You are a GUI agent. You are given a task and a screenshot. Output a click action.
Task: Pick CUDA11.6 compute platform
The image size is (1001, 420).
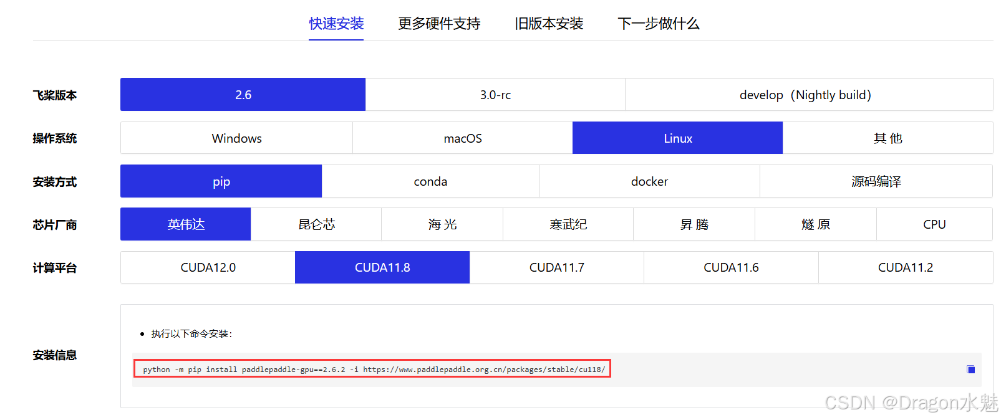coord(731,267)
